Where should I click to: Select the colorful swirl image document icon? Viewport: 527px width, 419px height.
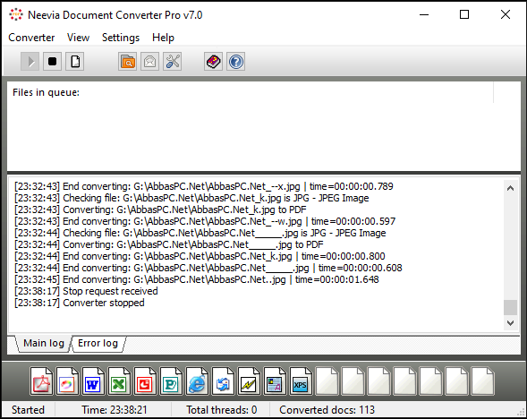pos(67,381)
